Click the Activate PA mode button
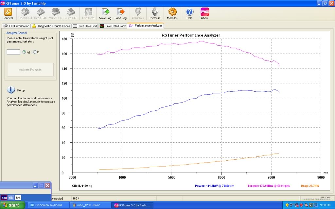This screenshot has width=335, height=209. point(30,70)
